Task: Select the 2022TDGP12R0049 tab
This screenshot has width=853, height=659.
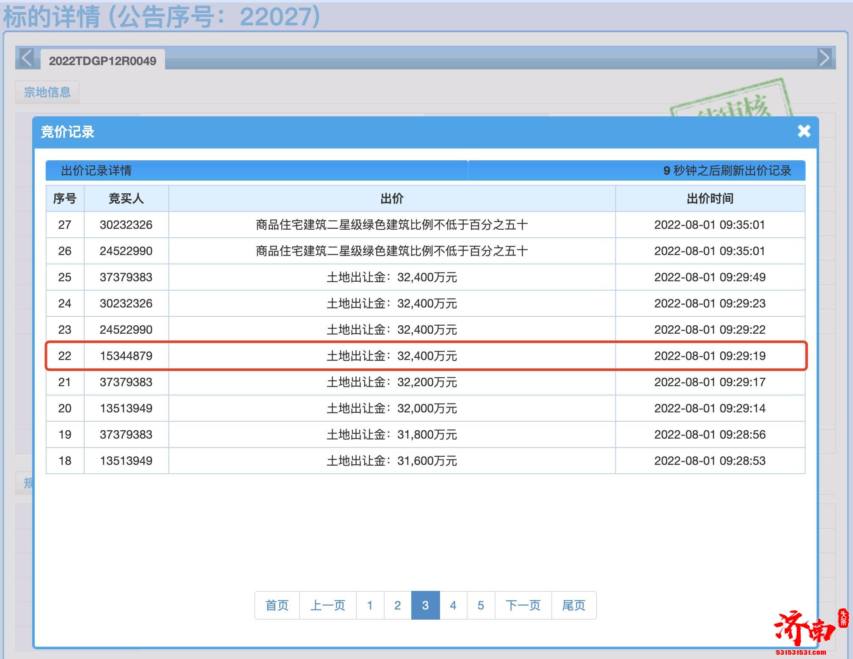Action: click(102, 60)
